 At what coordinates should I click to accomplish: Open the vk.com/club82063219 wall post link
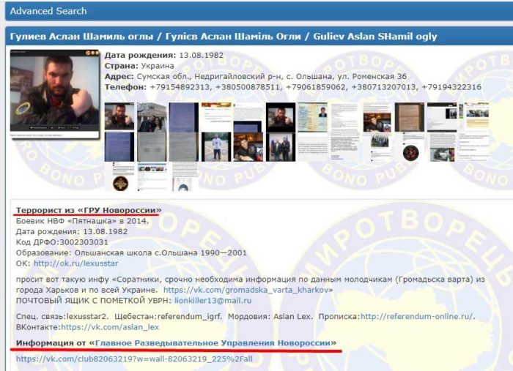134,359
